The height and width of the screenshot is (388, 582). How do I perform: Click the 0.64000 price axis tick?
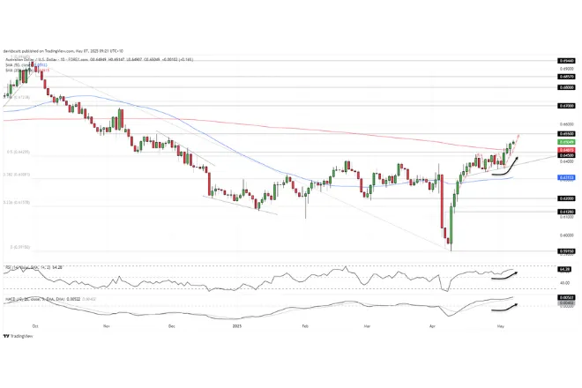click(566, 161)
